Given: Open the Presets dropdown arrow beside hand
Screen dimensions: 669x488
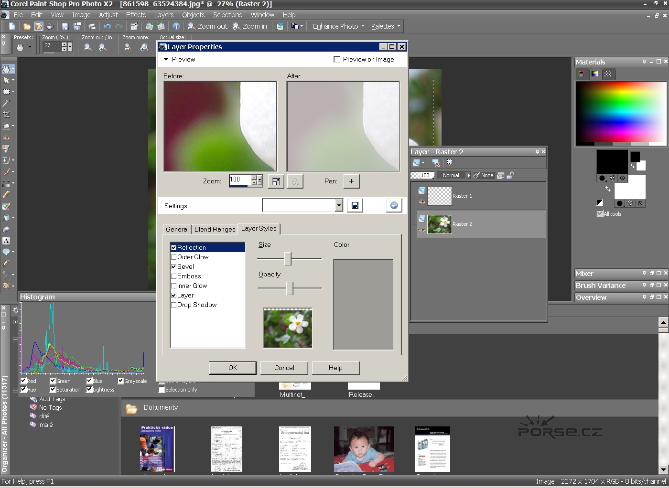Looking at the screenshot, I should click(30, 47).
